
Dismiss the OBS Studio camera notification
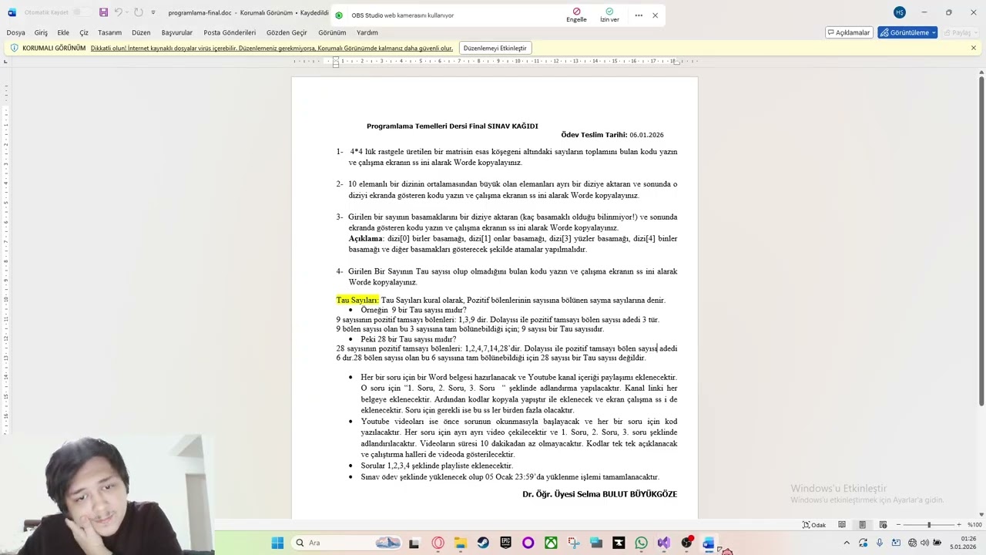click(x=656, y=15)
